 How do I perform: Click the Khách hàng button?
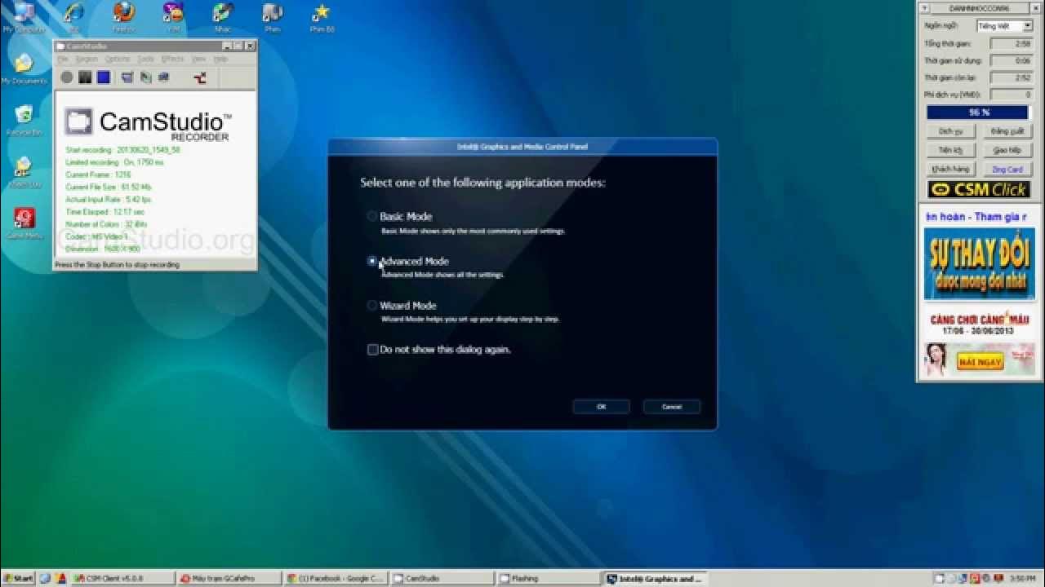[x=951, y=170]
